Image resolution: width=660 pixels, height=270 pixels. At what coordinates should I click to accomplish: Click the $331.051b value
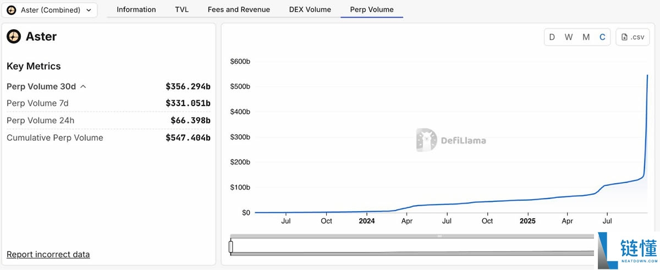(x=188, y=103)
